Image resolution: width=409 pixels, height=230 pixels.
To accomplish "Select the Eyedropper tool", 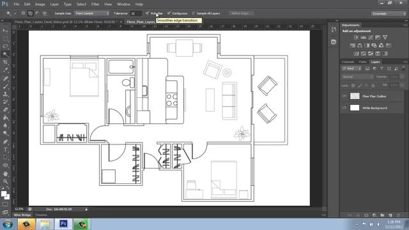I will pyautogui.click(x=5, y=70).
